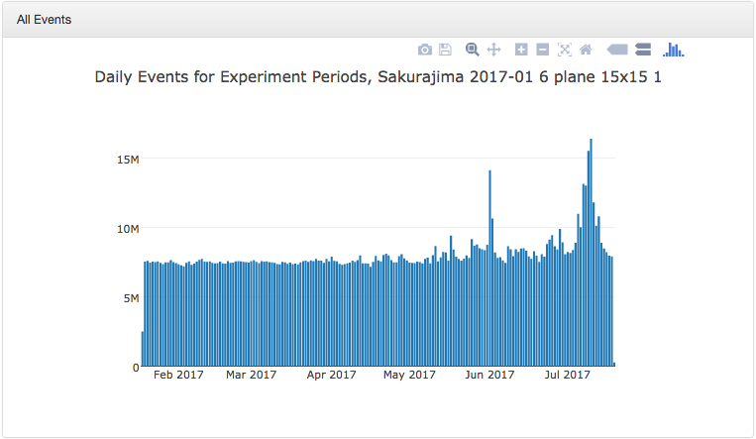Download the plot as PNG with camera icon
Viewport: 756px width, 439px height.
click(425, 50)
